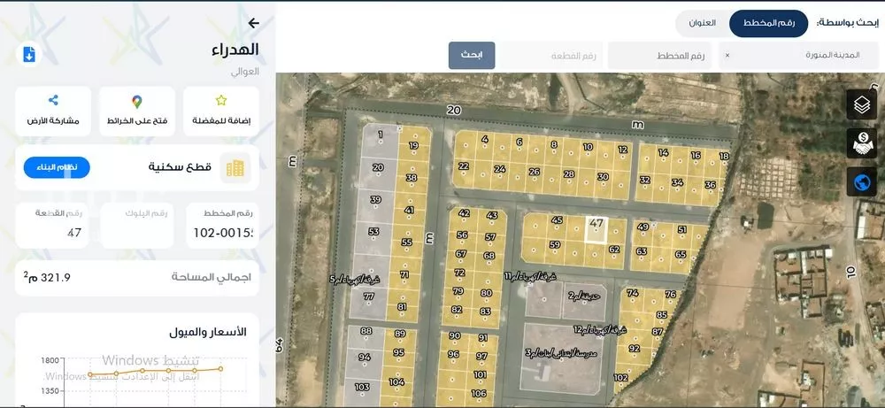Click the العوالي district label
Image resolution: width=885 pixels, height=408 pixels.
click(245, 72)
